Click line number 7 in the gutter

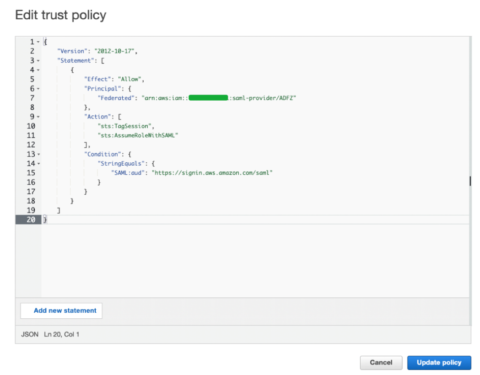32,98
